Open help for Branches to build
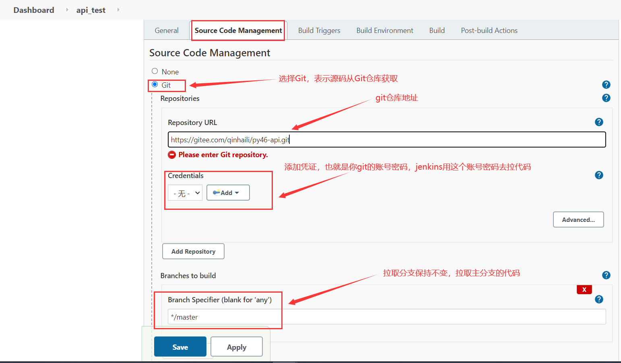 606,275
